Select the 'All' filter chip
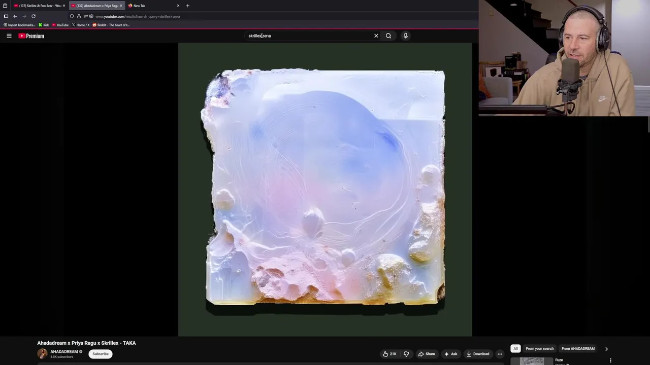This screenshot has width=650, height=365. click(x=515, y=349)
